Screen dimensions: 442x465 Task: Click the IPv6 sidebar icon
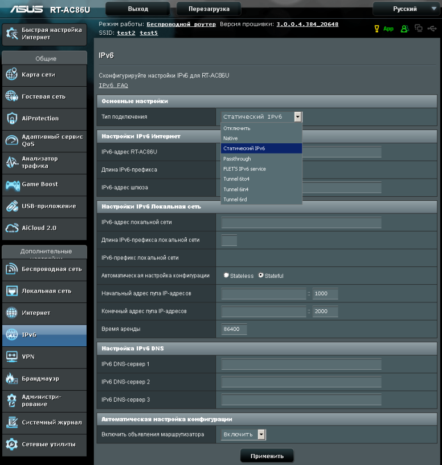point(12,334)
